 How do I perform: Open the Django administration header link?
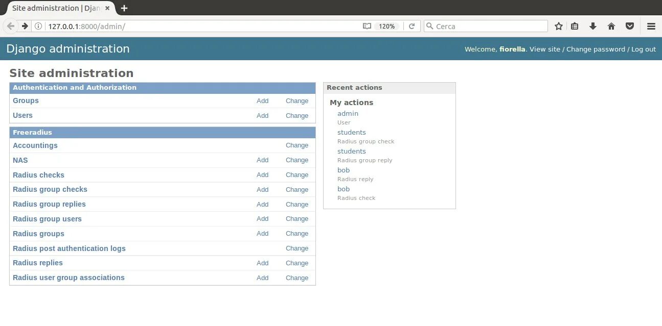(68, 49)
